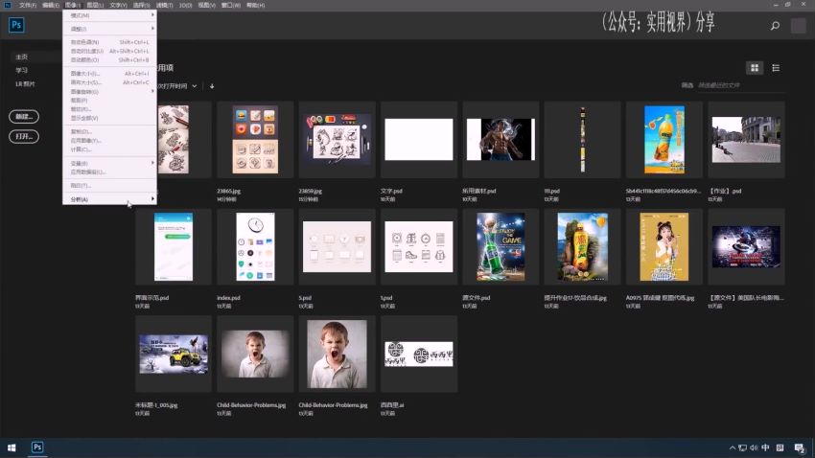Click the filter recent files field
The width and height of the screenshot is (815, 458).
point(740,85)
